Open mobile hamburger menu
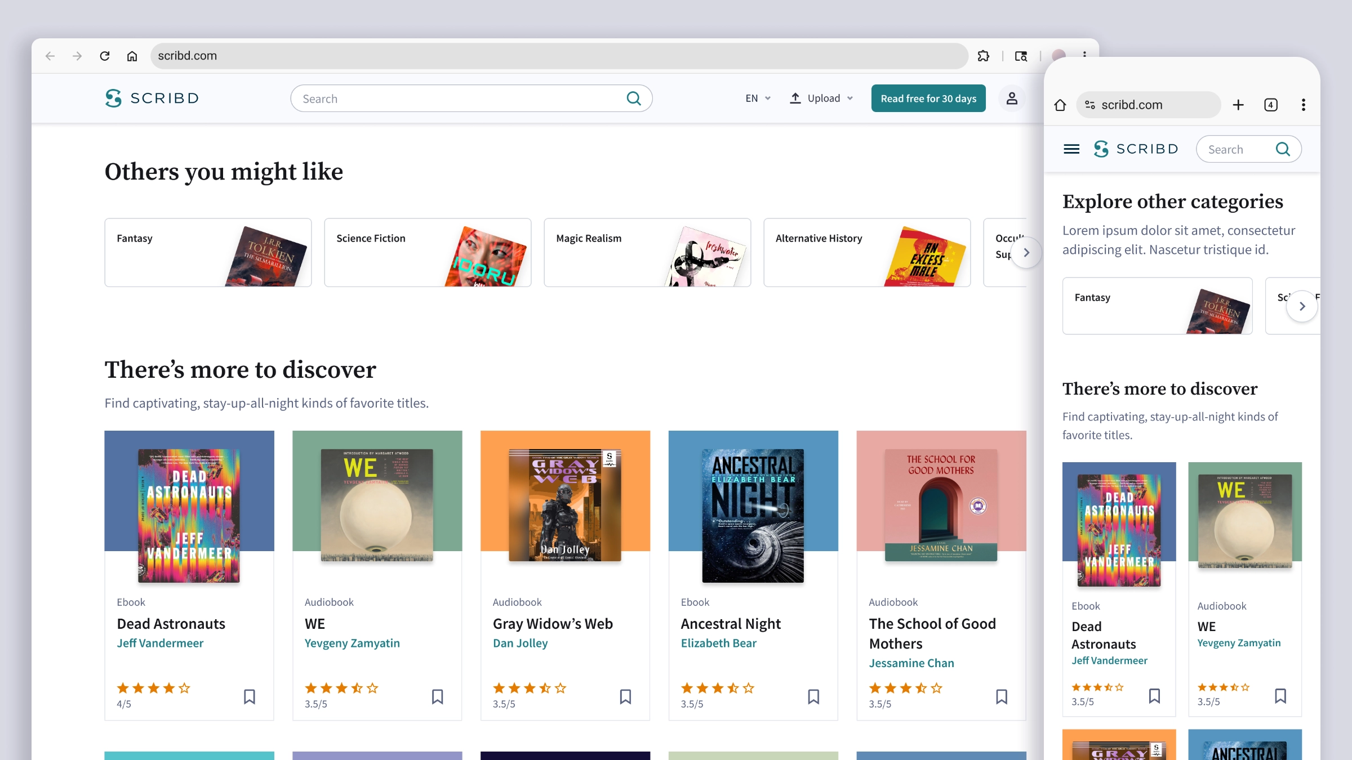 point(1071,149)
